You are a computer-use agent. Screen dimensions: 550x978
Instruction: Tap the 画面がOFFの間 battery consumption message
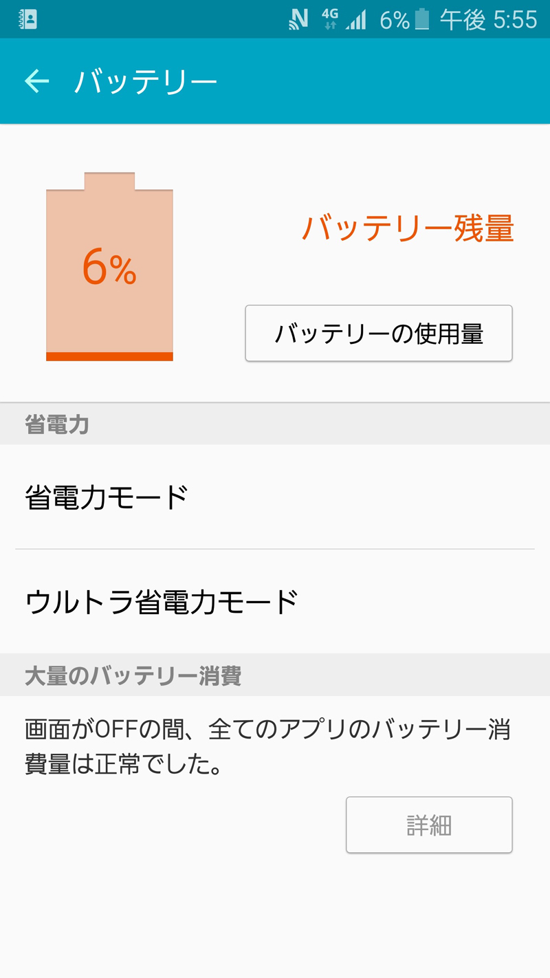[267, 747]
